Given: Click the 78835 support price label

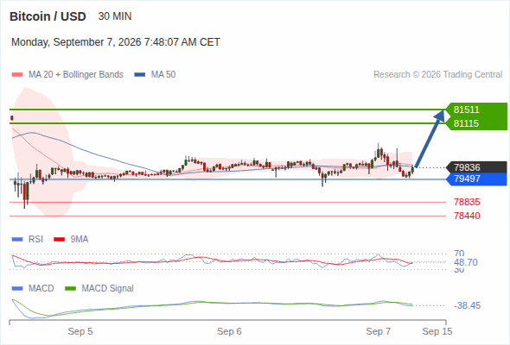Looking at the screenshot, I should tap(467, 202).
